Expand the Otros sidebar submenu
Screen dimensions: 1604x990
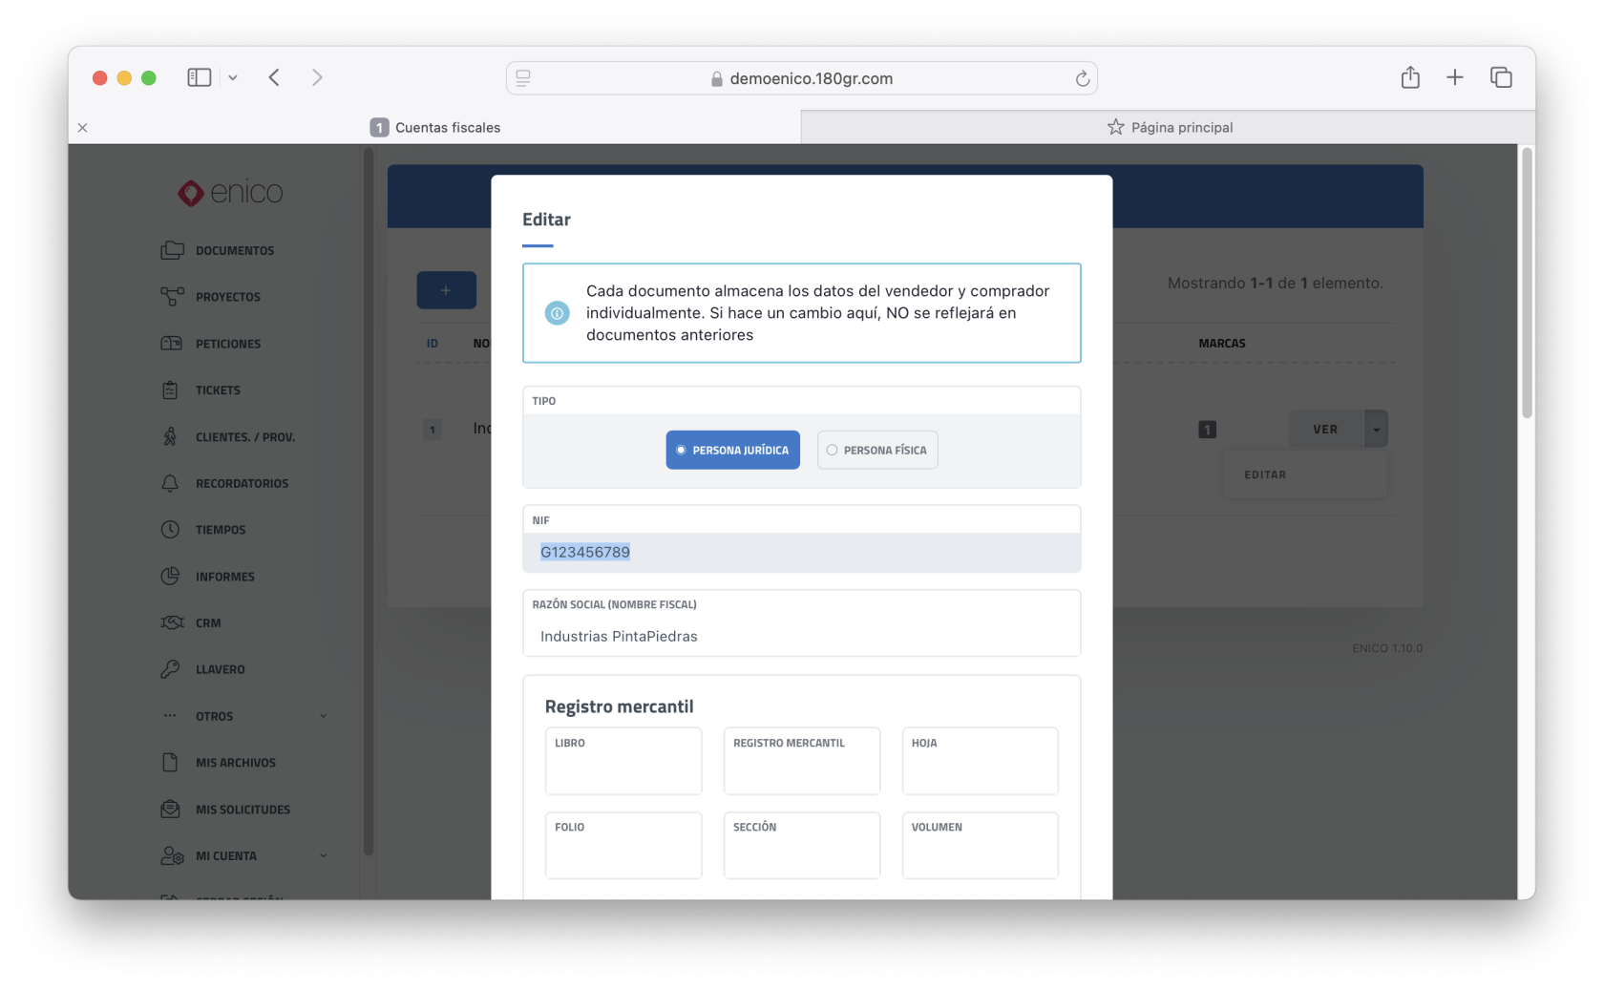(x=323, y=716)
